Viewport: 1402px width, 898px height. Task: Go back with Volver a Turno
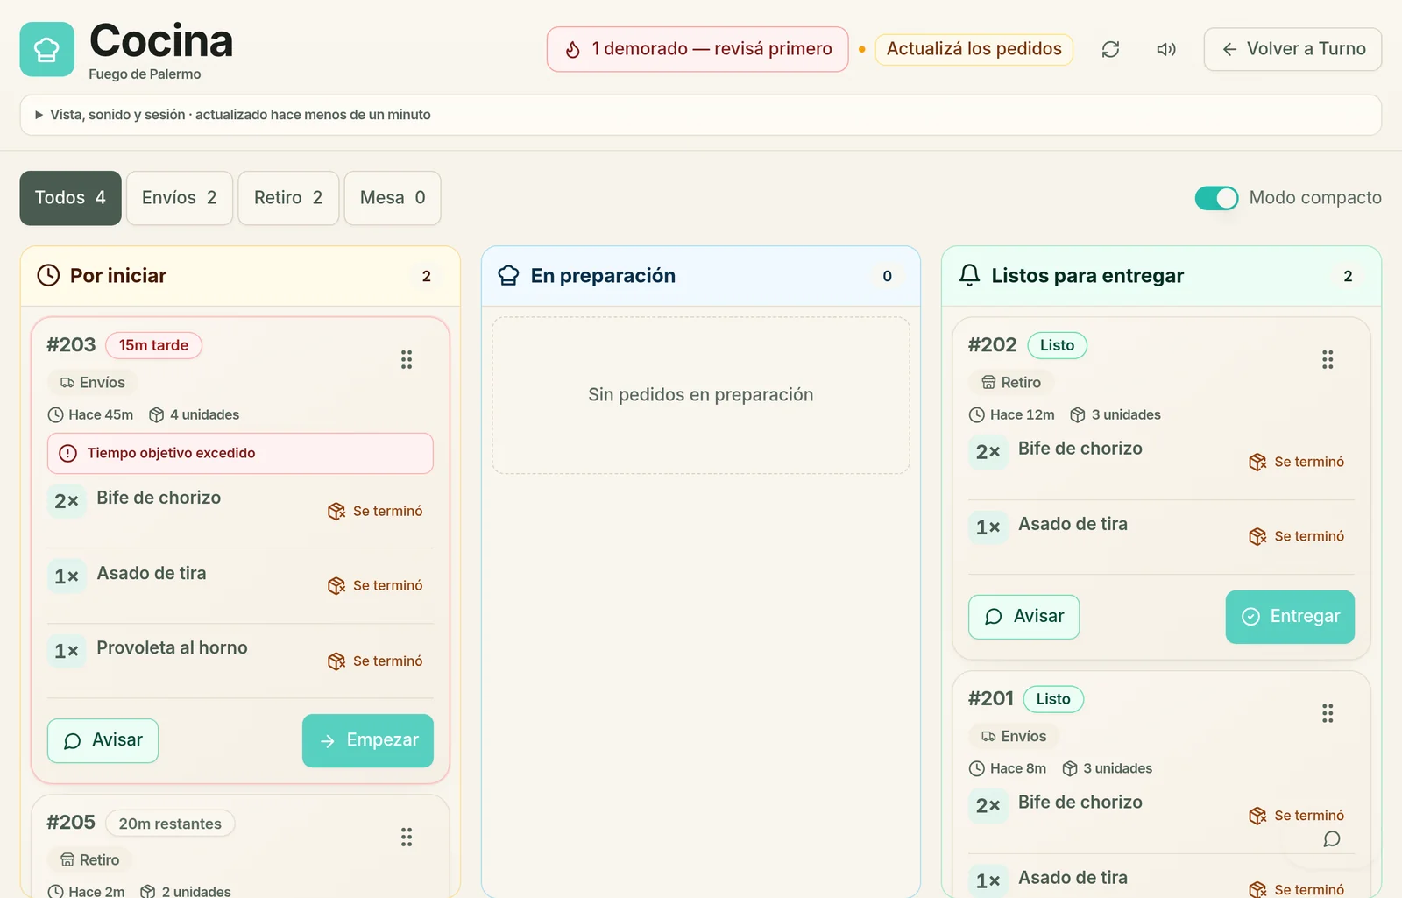pyautogui.click(x=1292, y=49)
